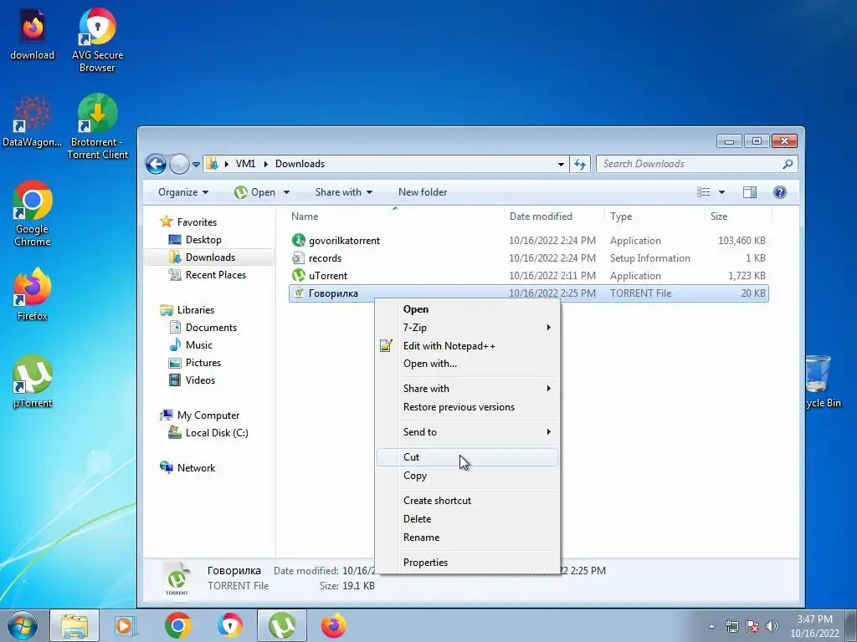The height and width of the screenshot is (642, 857).
Task: Show hidden tray icons arrow
Action: coord(711,626)
